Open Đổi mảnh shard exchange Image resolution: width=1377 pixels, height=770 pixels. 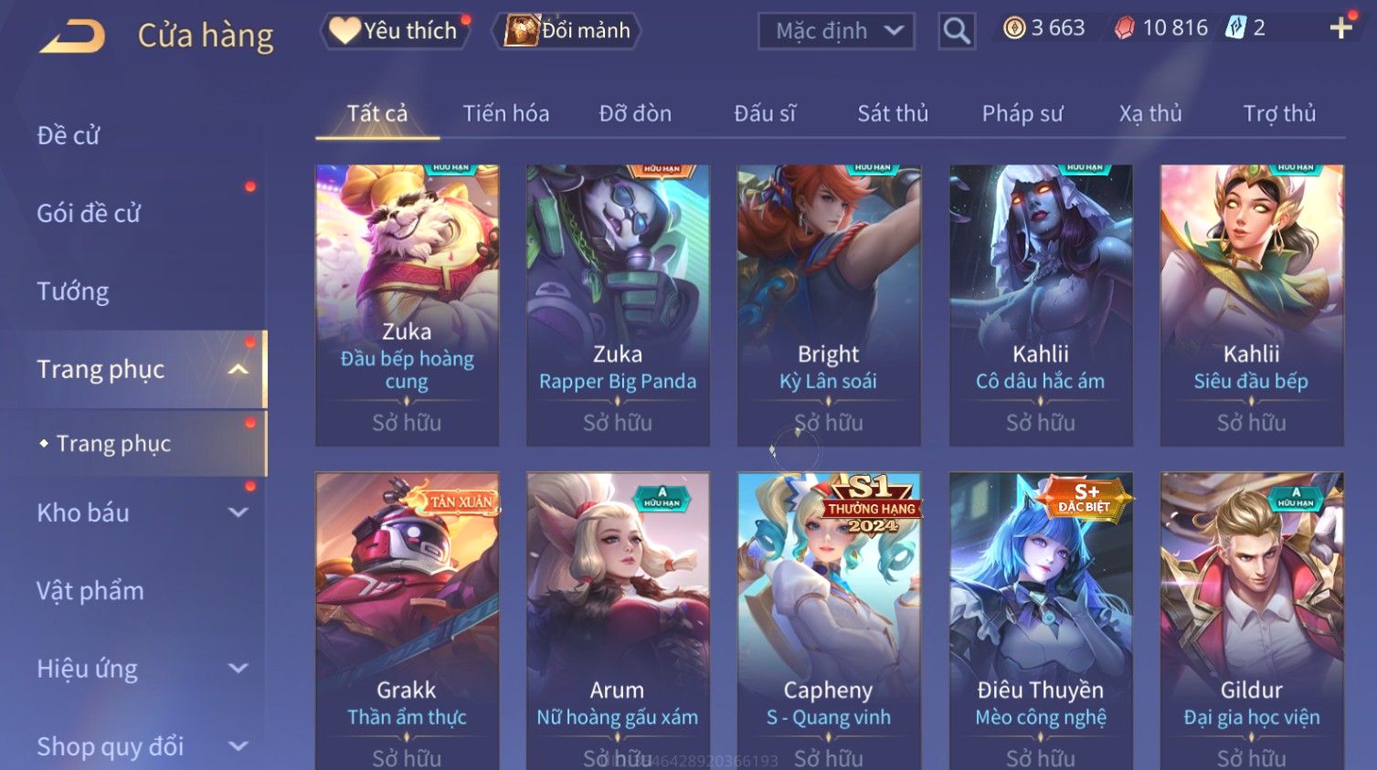567,30
